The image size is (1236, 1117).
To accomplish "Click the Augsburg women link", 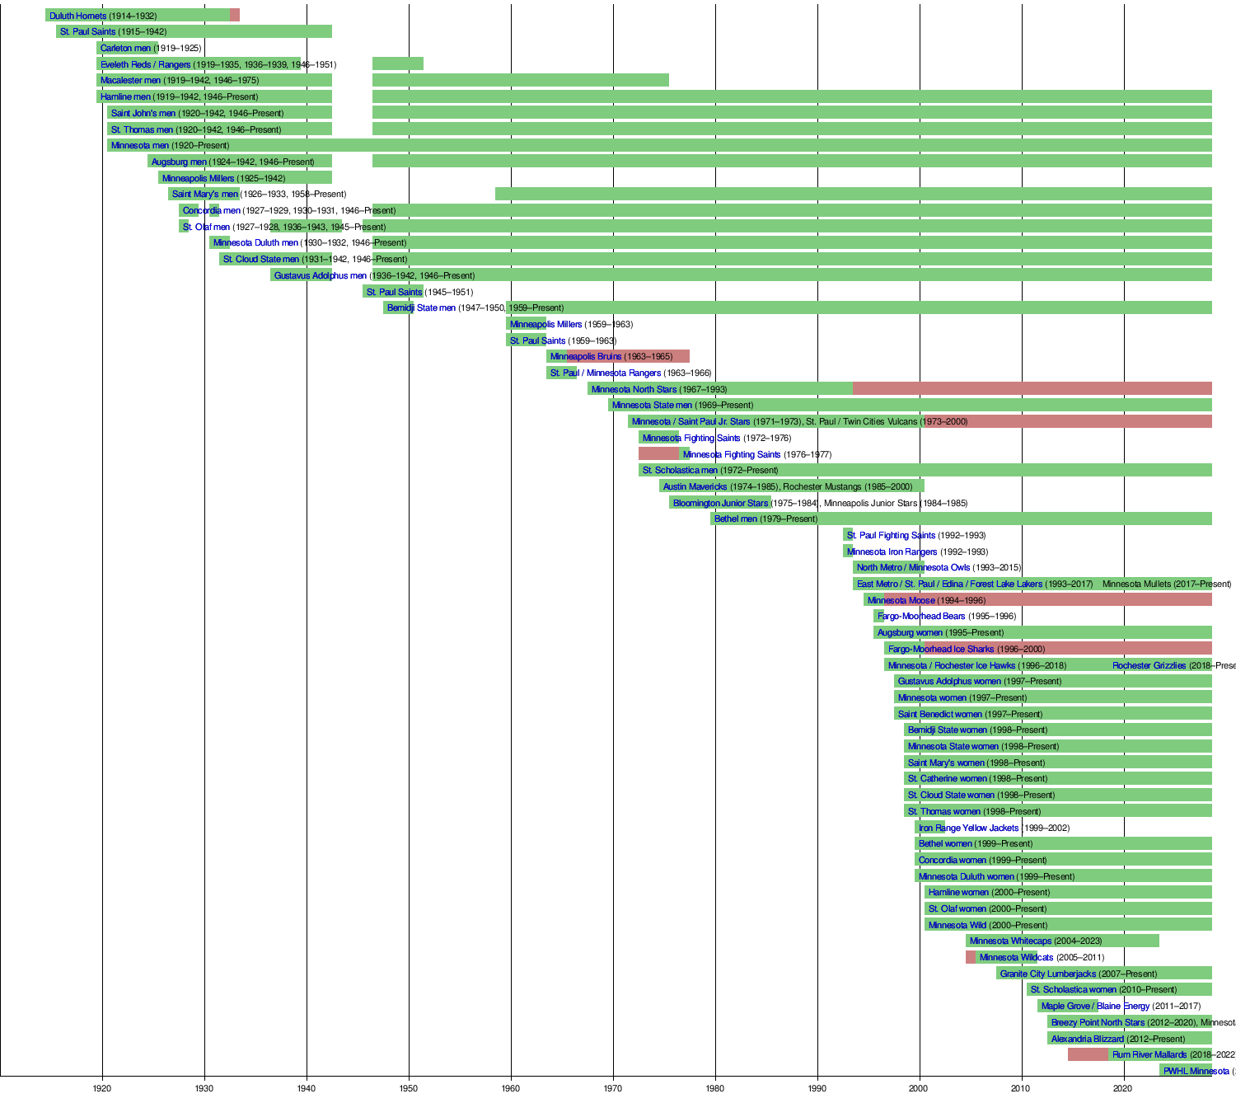I will point(910,632).
